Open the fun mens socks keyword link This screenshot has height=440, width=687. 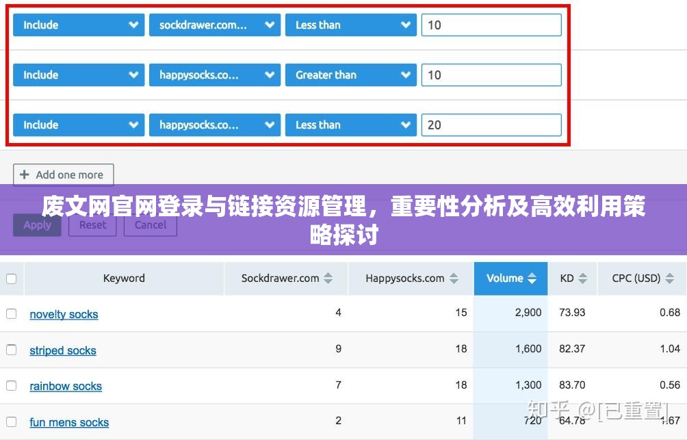(68, 422)
